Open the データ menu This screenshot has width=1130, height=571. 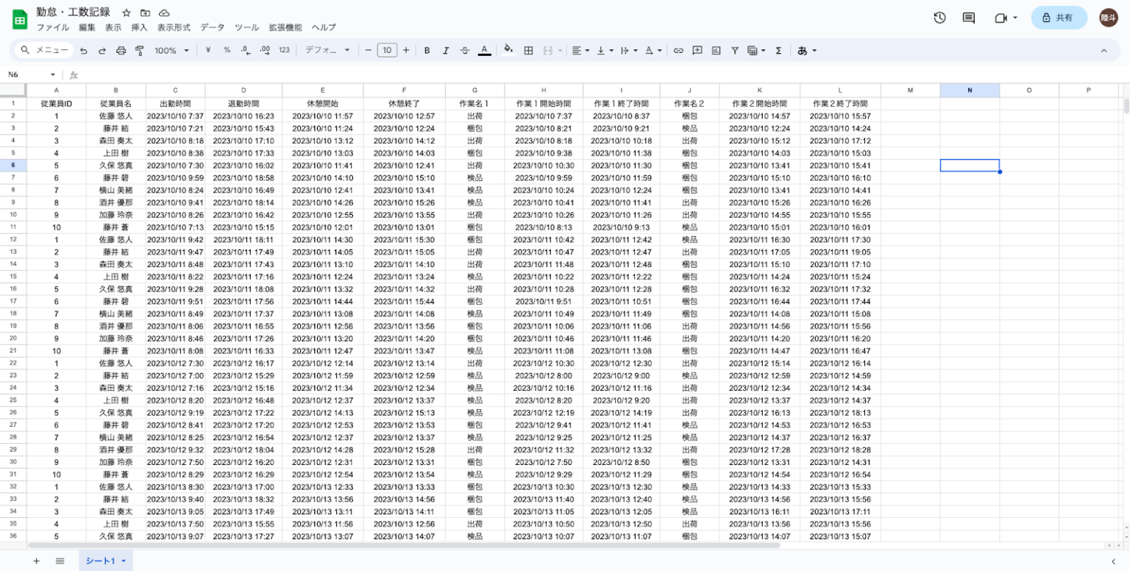213,27
